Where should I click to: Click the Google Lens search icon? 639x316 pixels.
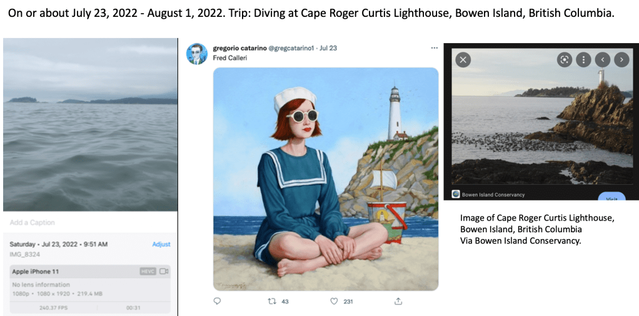coord(565,60)
